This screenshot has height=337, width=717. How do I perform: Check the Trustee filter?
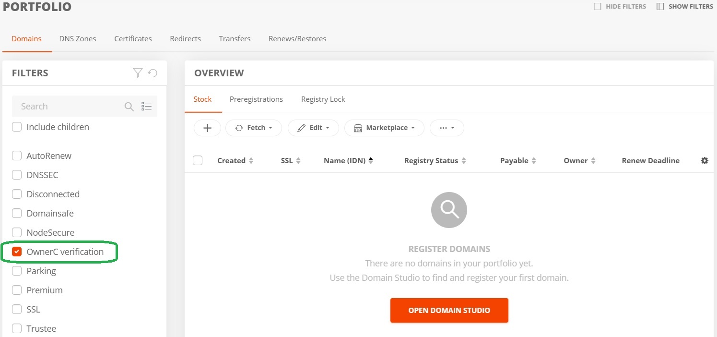[17, 329]
